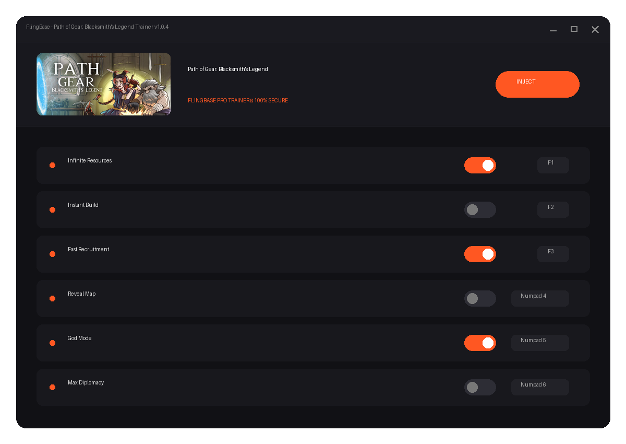Click the status dot next to Reveal Map

tap(52, 298)
